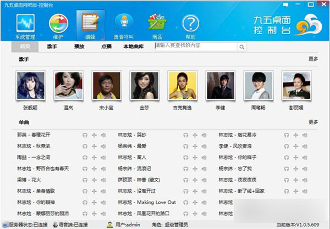Viewport: 330px width, 229px height.
Task: Switch to the 本地曲库 (Local Library) tab
Action: pyautogui.click(x=133, y=47)
